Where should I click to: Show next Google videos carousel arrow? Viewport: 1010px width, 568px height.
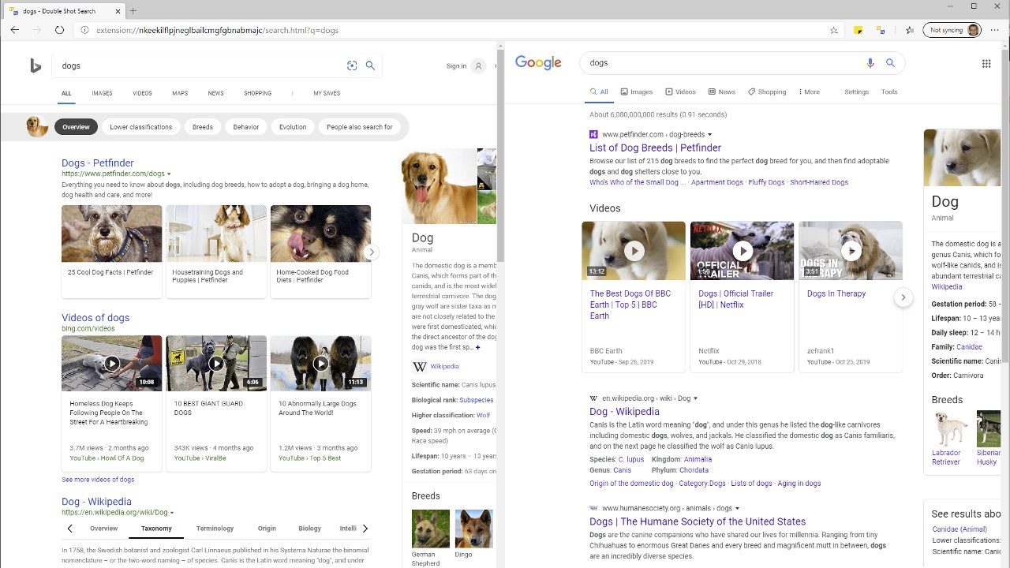tap(903, 297)
